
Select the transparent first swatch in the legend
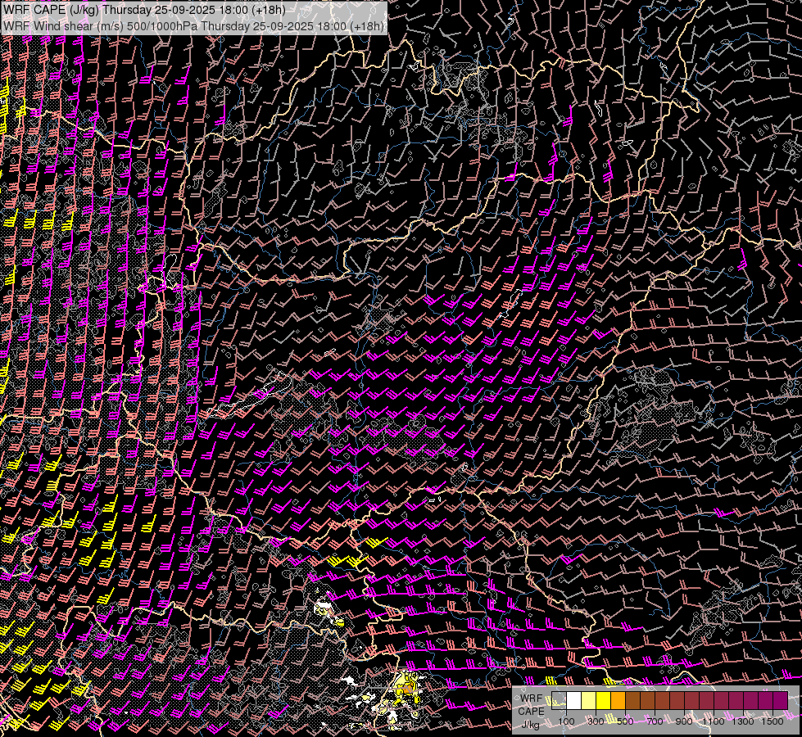(560, 700)
